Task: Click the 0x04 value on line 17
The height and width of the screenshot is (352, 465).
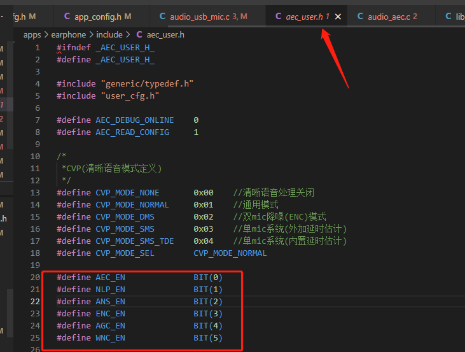Action: [204, 241]
